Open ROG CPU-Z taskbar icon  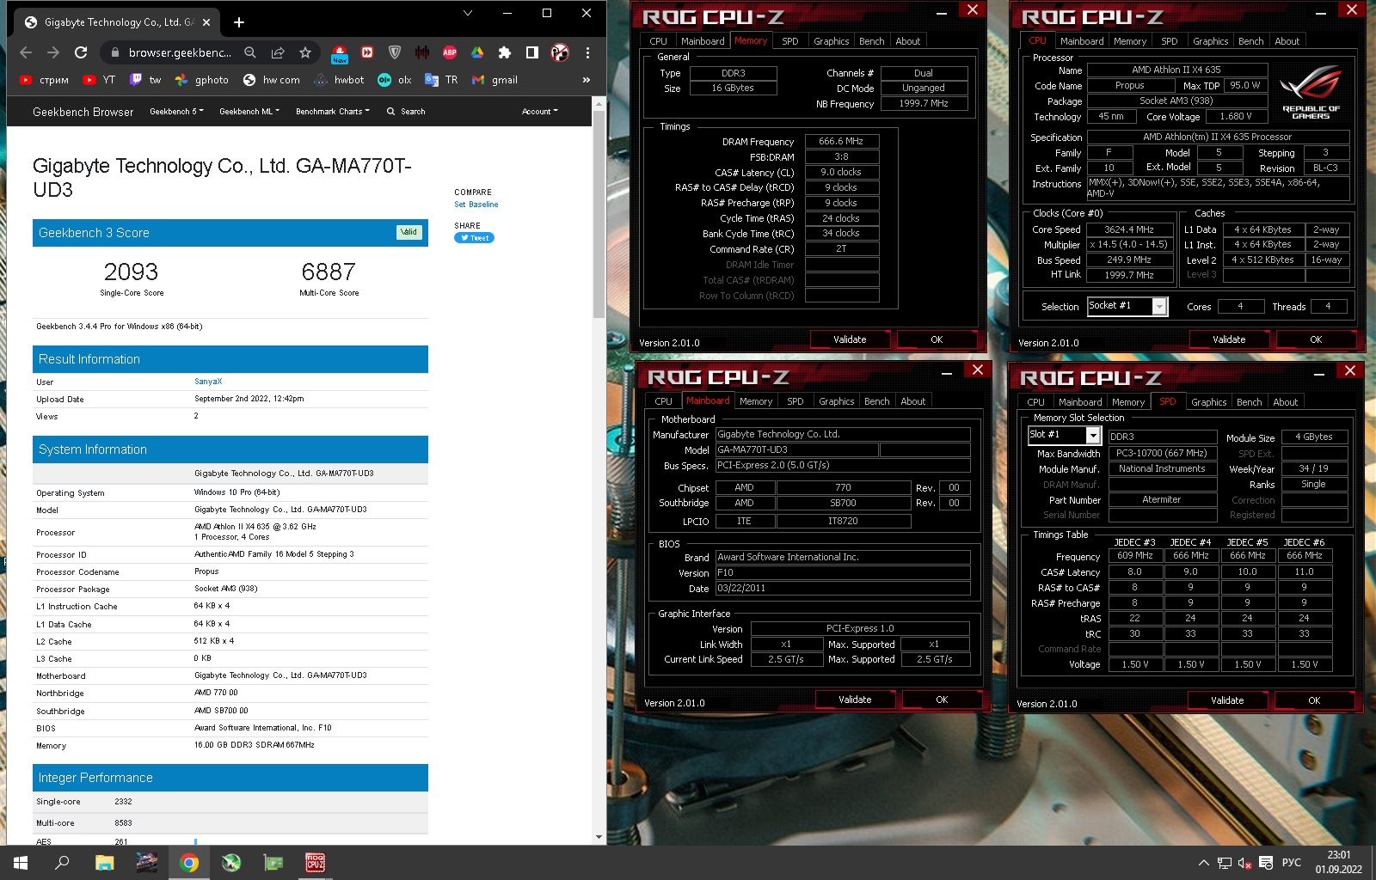pyautogui.click(x=315, y=863)
